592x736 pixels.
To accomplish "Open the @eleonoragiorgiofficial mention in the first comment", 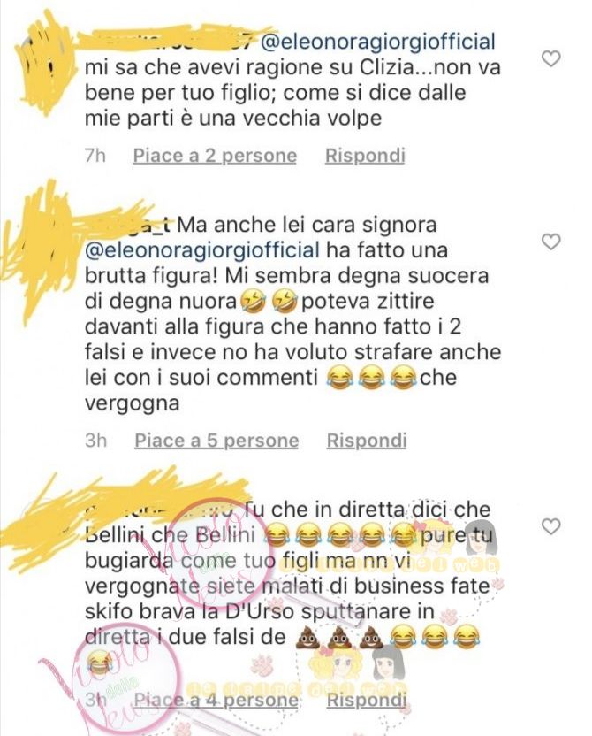I will (x=377, y=42).
